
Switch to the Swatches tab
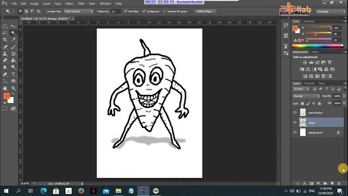pos(308,21)
